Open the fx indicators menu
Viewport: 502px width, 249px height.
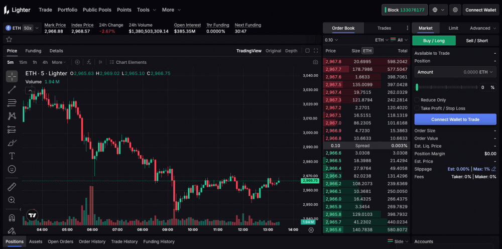[x=89, y=62]
